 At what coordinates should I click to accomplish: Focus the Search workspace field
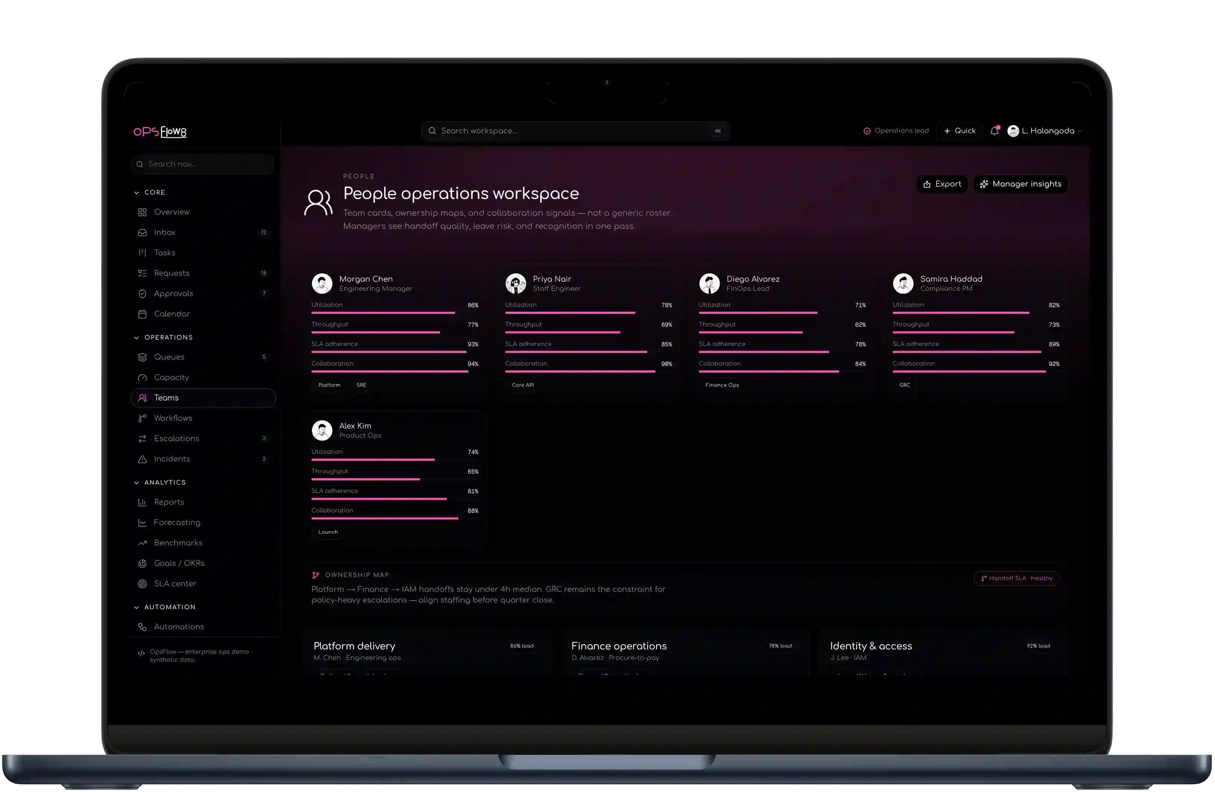pyautogui.click(x=575, y=131)
